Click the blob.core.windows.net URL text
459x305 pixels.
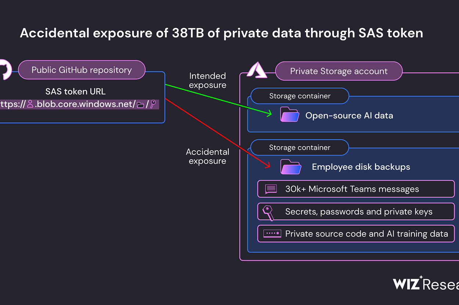(x=85, y=104)
